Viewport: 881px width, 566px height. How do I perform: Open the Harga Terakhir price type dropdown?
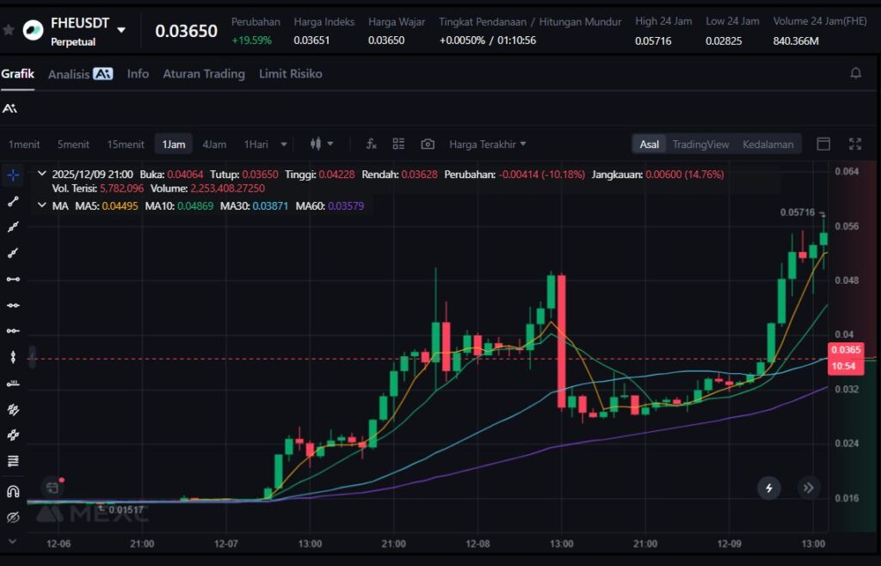[487, 145]
